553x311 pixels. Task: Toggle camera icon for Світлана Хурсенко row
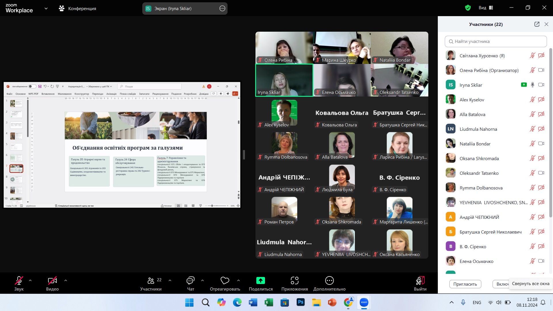pyautogui.click(x=541, y=56)
